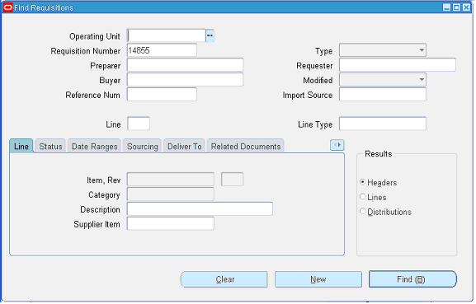476x304 pixels.
Task: Click the Requisition Number field containing 14855
Action: coord(162,50)
